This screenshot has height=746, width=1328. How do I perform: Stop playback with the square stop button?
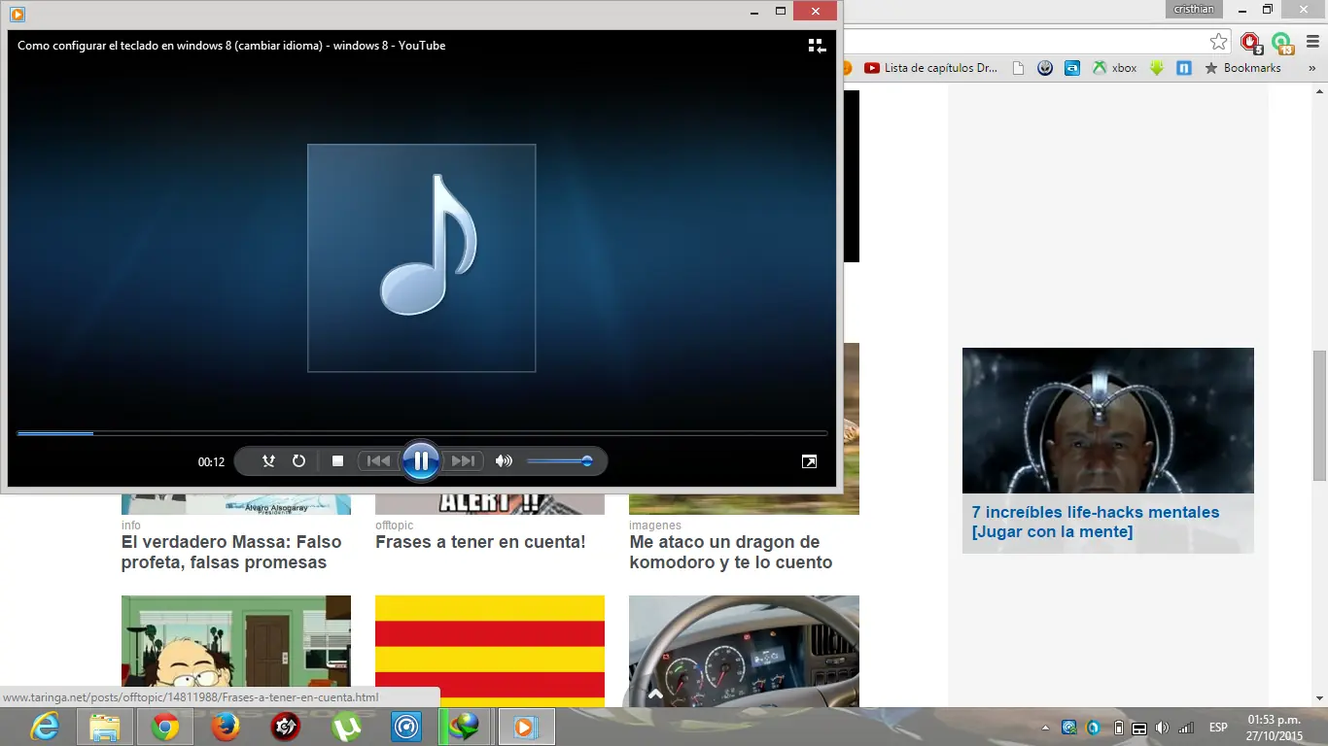coord(337,461)
